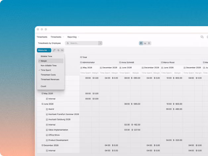Collapse the Anna Schmidt column group
The height and width of the screenshot is (156, 208).
(x=120, y=62)
